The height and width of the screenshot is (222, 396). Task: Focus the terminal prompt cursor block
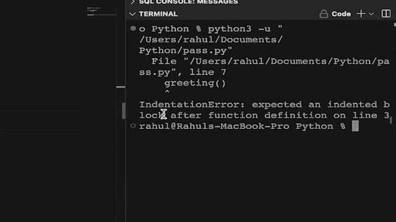[355, 126]
